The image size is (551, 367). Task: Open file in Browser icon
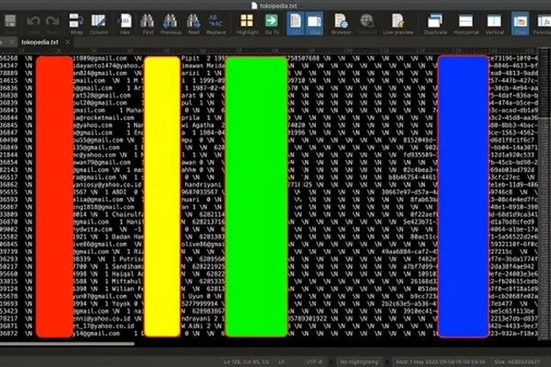(x=341, y=23)
